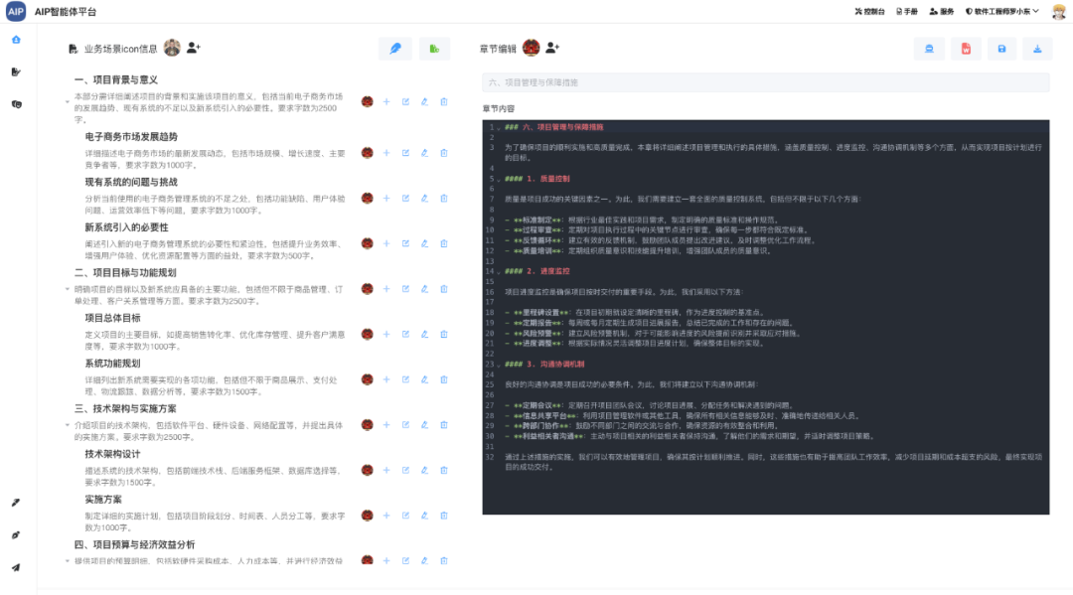The image size is (1073, 595).
Task: Click the pen icon on 实施方案 row
Action: click(425, 516)
